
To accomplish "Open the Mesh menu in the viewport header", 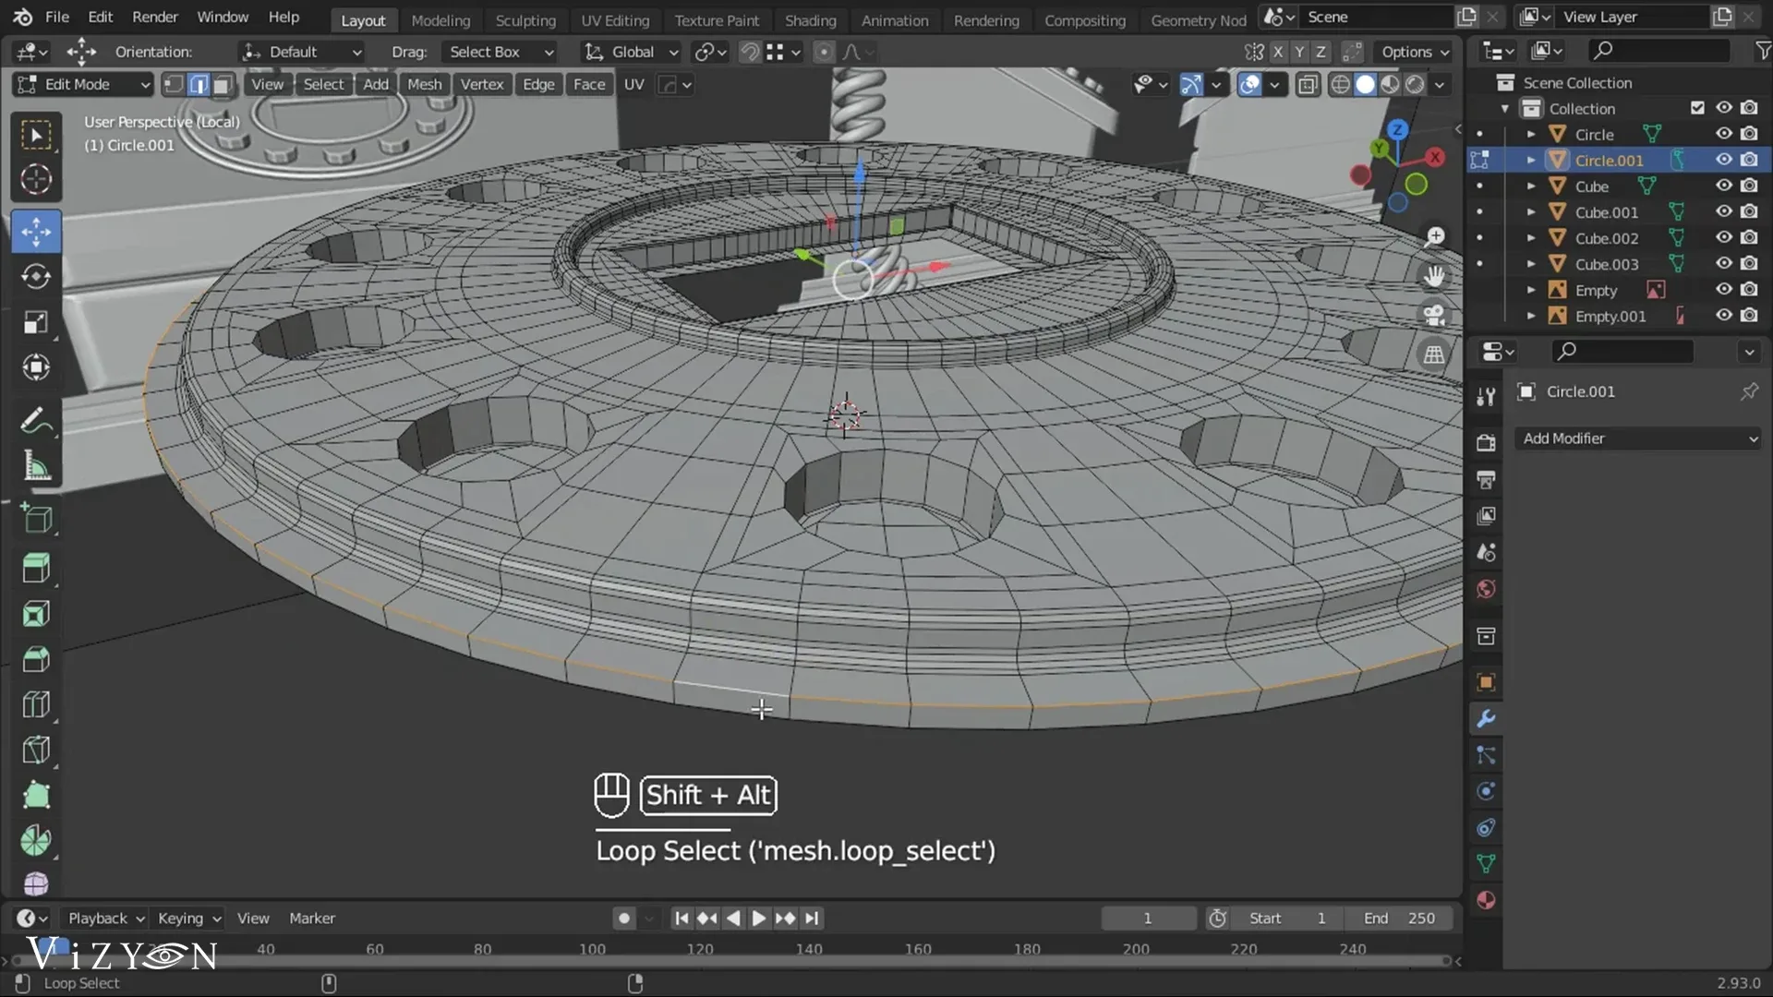I will click(424, 84).
